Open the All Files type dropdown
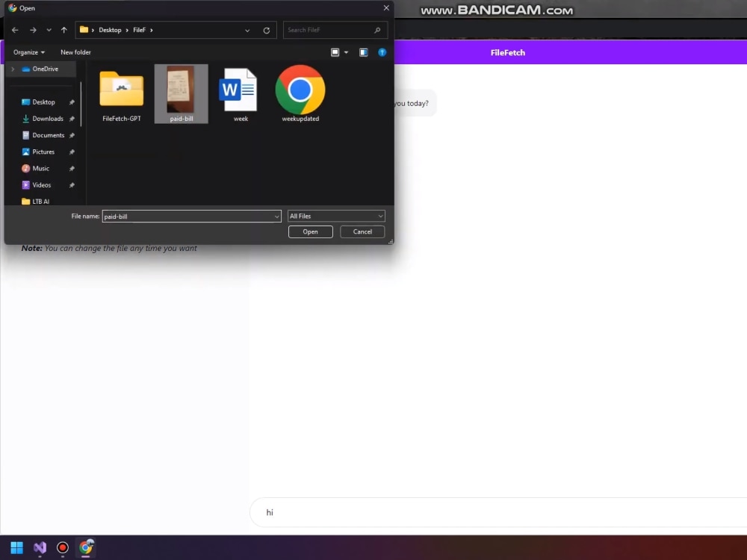 (336, 217)
